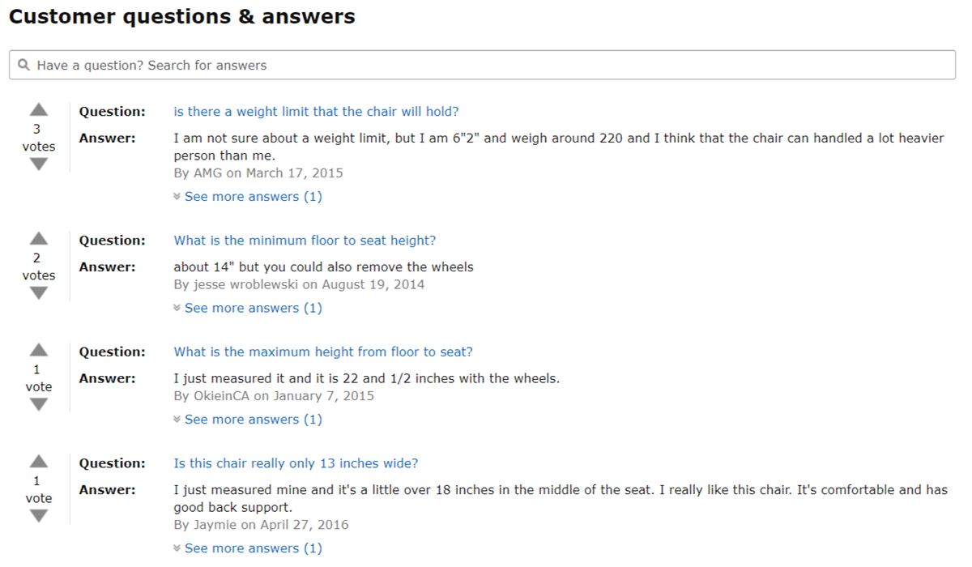Click the chevron before the first See more answers
972x567 pixels.
pos(176,196)
